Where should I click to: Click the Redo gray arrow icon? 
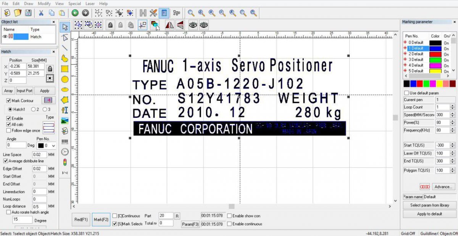tap(85, 13)
